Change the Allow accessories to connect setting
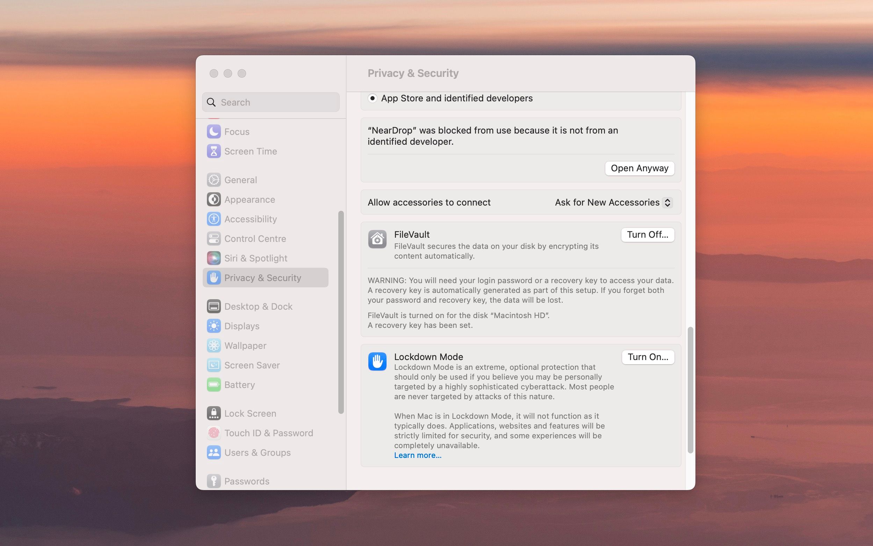The height and width of the screenshot is (546, 873). tap(612, 202)
